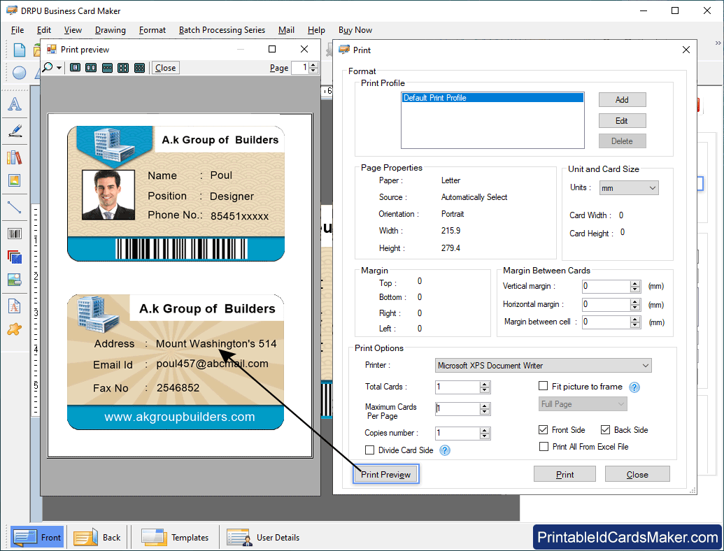Click help icon beside Fit picture to frame
The width and height of the screenshot is (724, 551).
(x=634, y=387)
